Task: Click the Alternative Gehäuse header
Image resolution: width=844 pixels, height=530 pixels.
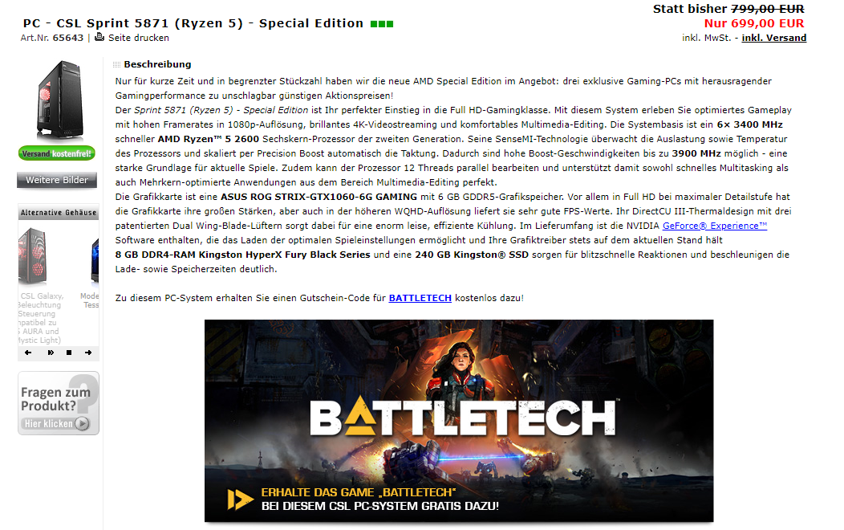Action: click(58, 213)
